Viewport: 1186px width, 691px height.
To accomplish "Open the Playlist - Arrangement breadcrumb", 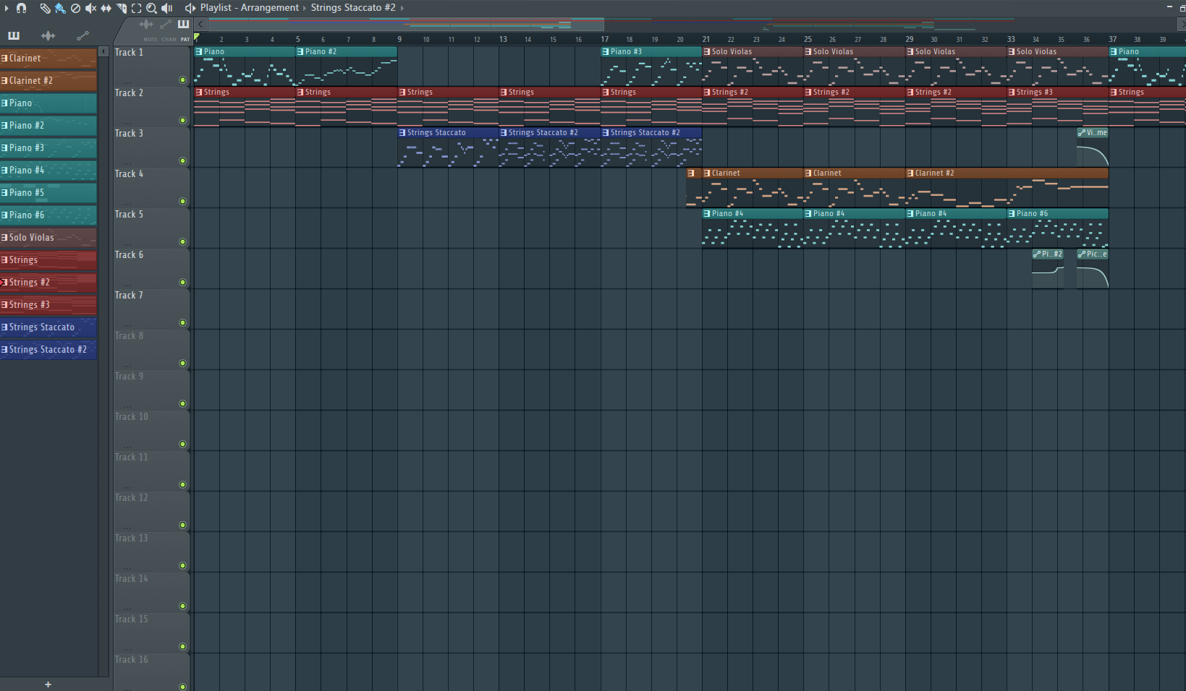I will point(249,8).
